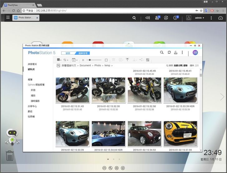Open the admin user dropdown

(x=199, y=18)
